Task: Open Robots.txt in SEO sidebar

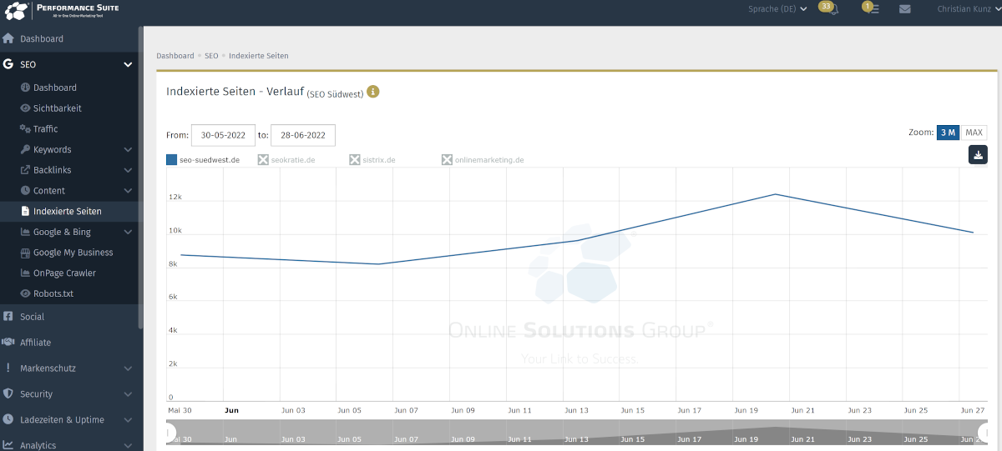Action: tap(55, 293)
